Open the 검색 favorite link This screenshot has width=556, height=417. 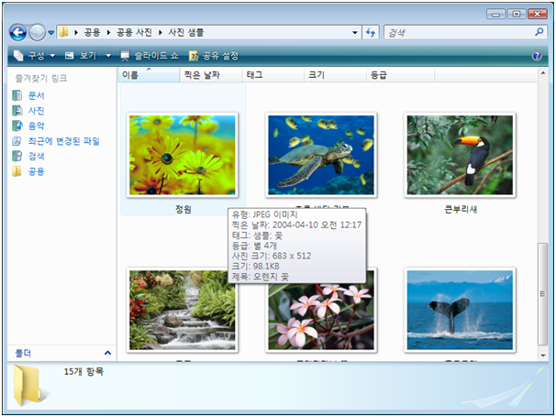coord(36,156)
